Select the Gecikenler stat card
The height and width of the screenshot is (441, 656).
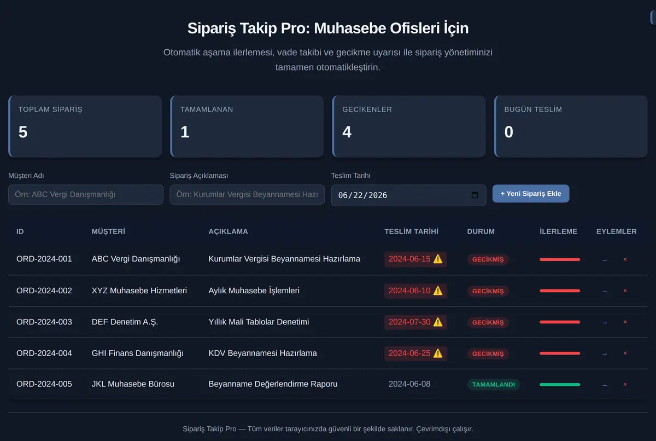tap(409, 126)
